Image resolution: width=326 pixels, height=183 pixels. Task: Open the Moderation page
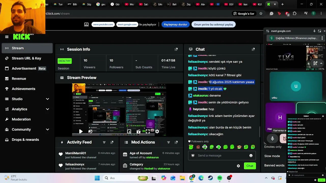coord(27,119)
